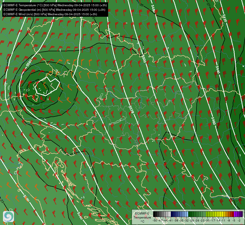Click the -28 isotherm label on the map
Viewport: 245px width, 225px height.
[x=238, y=59]
